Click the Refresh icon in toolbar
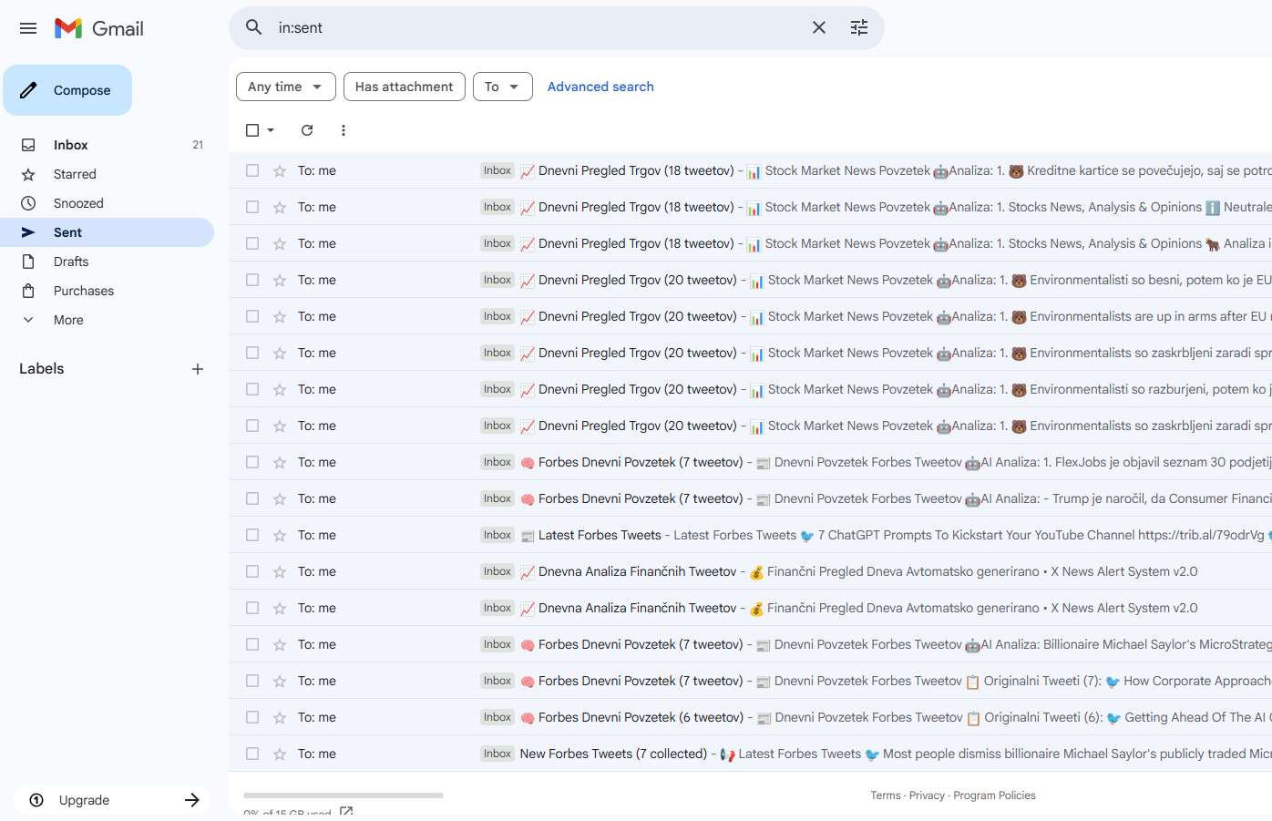Screen dimensions: 1272x821 pos(307,130)
